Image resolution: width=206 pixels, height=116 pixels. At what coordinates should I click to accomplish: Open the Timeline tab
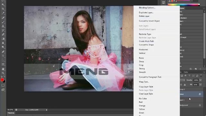11,113
